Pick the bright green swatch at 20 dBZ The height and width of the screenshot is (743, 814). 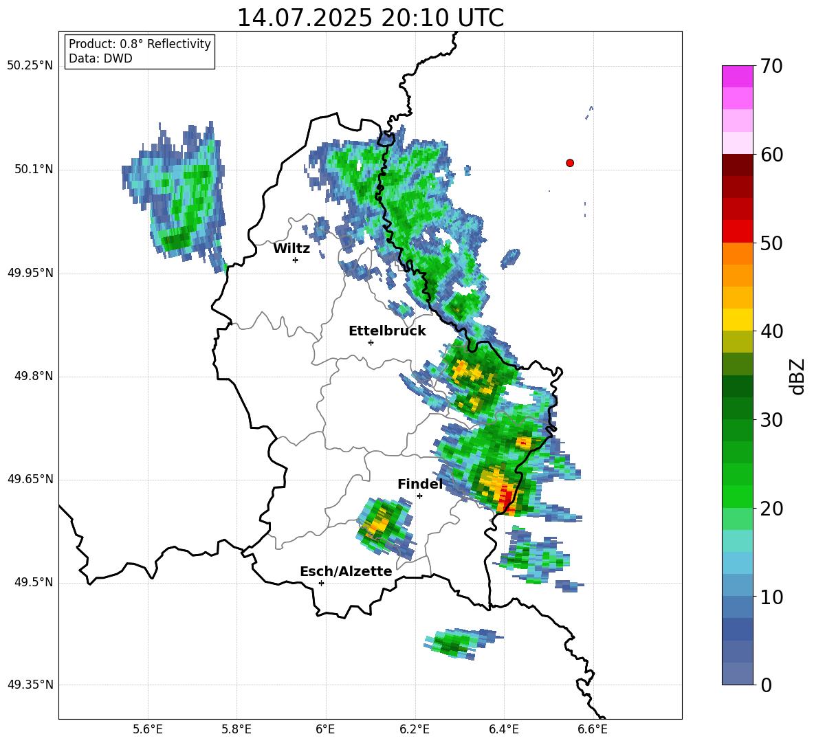(737, 497)
